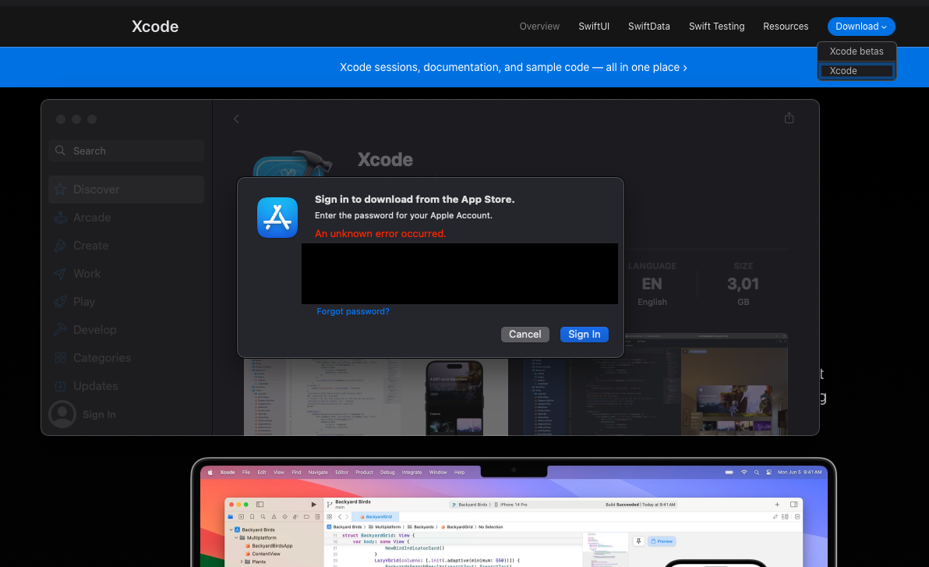Focus the App Store Search field
The image size is (929, 567).
point(126,151)
